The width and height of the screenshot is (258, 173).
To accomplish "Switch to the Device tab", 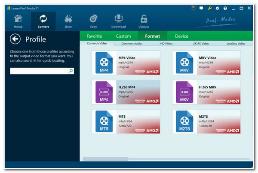I will (181, 36).
